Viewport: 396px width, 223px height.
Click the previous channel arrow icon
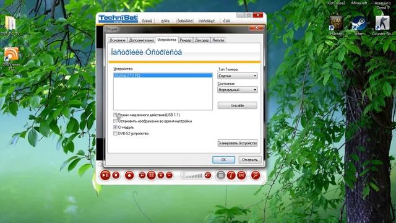142,175
